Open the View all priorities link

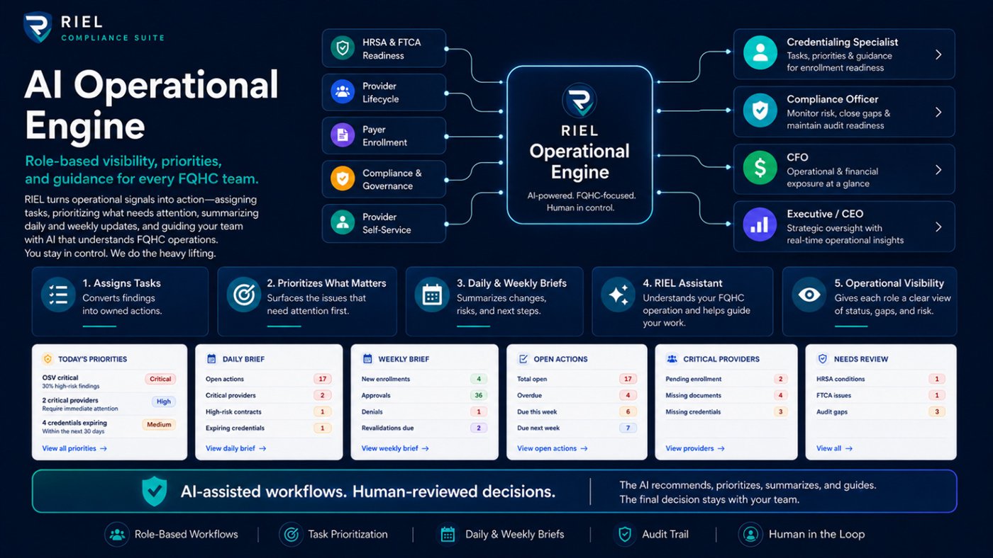click(x=74, y=448)
